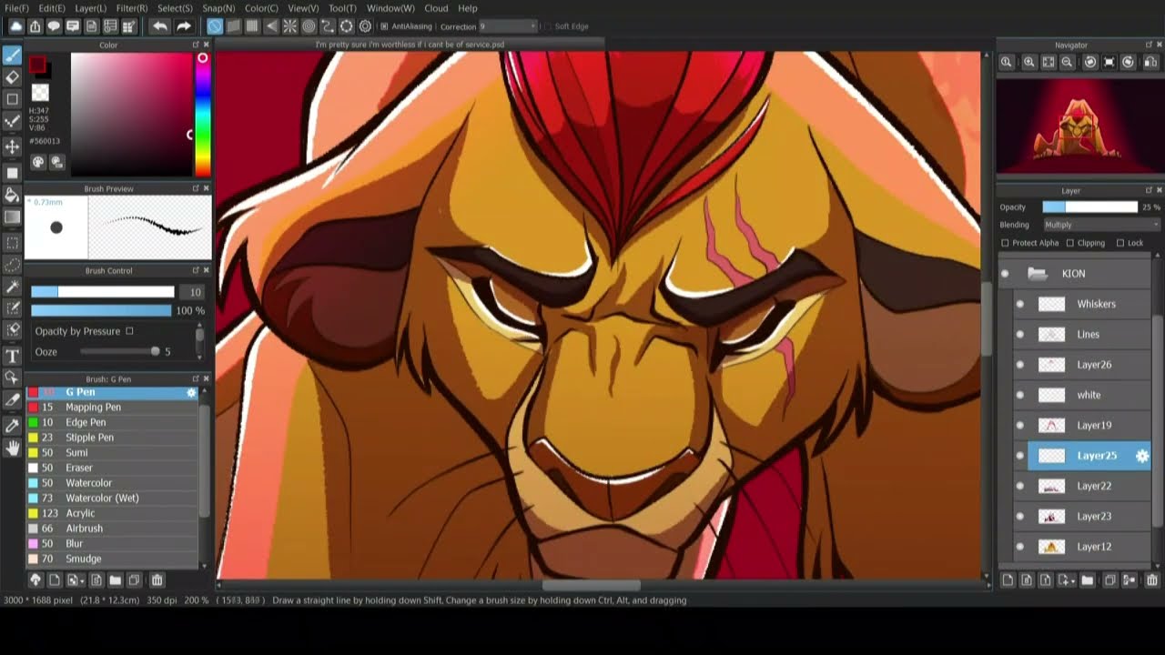The image size is (1165, 655).
Task: Open the Filter menu
Action: [x=132, y=8]
